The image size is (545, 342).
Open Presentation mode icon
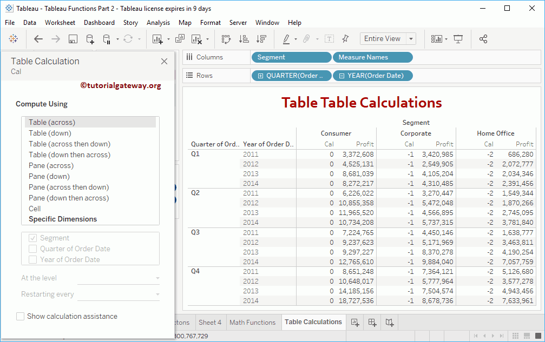[x=458, y=39]
